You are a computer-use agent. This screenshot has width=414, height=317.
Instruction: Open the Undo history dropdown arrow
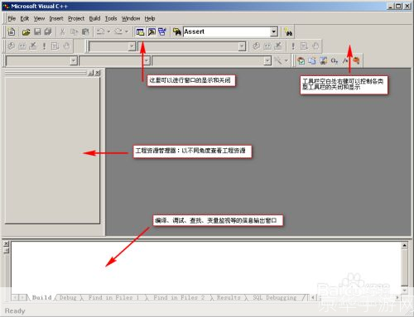[108, 31]
